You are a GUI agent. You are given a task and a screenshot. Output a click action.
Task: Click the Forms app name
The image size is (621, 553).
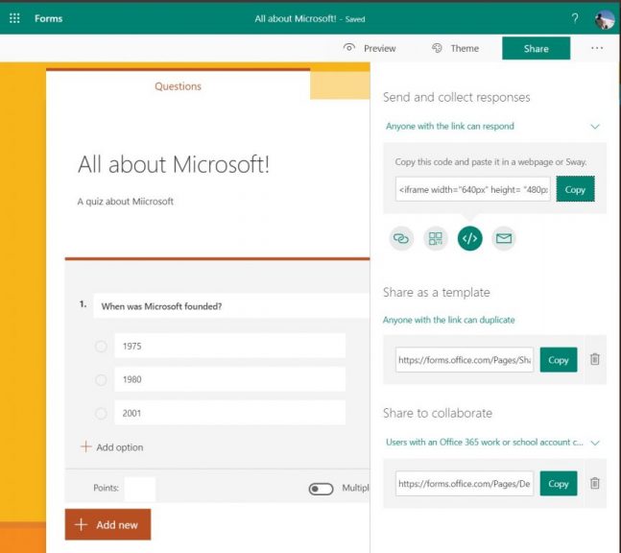48,18
